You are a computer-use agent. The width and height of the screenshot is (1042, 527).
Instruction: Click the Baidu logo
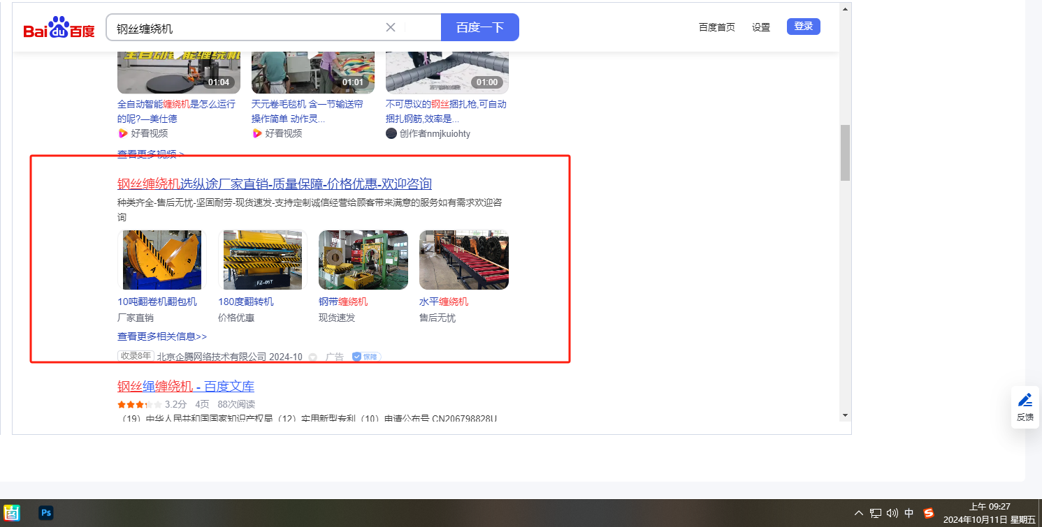59,28
